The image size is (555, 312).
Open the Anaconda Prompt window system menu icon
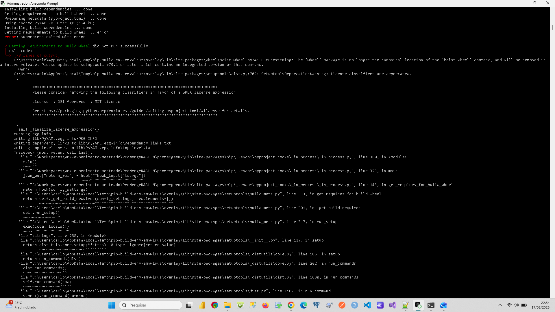(3, 3)
